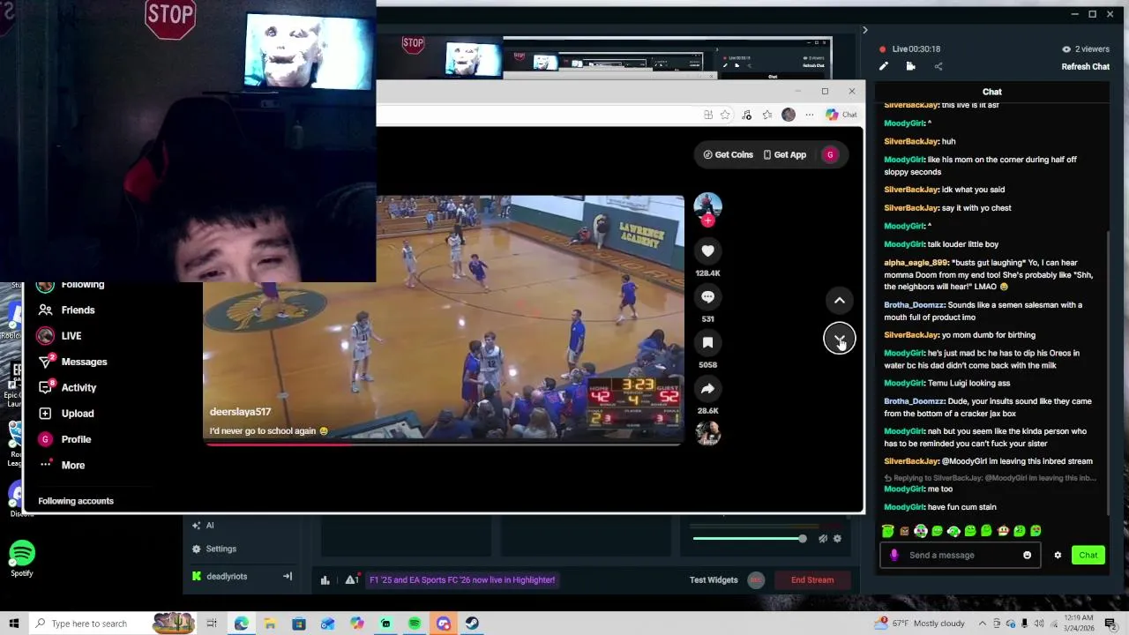Screen dimensions: 1129x635
Task: Click browser favorites star icon
Action: tap(725, 115)
